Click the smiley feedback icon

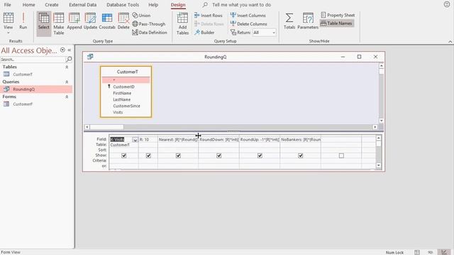447,4
